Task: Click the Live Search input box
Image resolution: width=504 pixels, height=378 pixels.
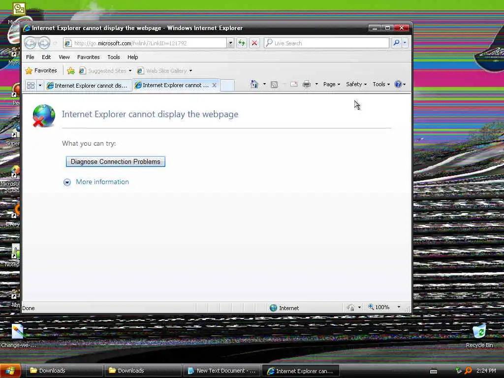Action: pos(326,43)
